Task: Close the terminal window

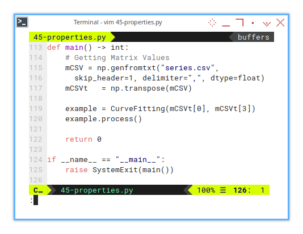Action: pos(280,23)
